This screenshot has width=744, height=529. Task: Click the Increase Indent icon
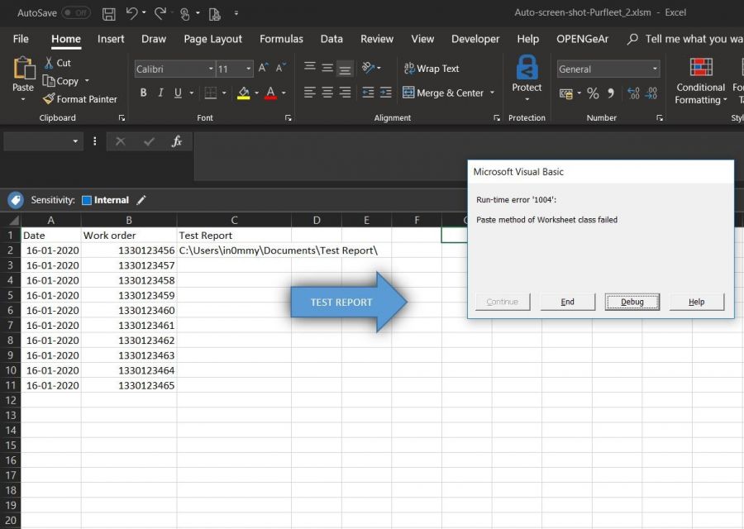click(386, 92)
